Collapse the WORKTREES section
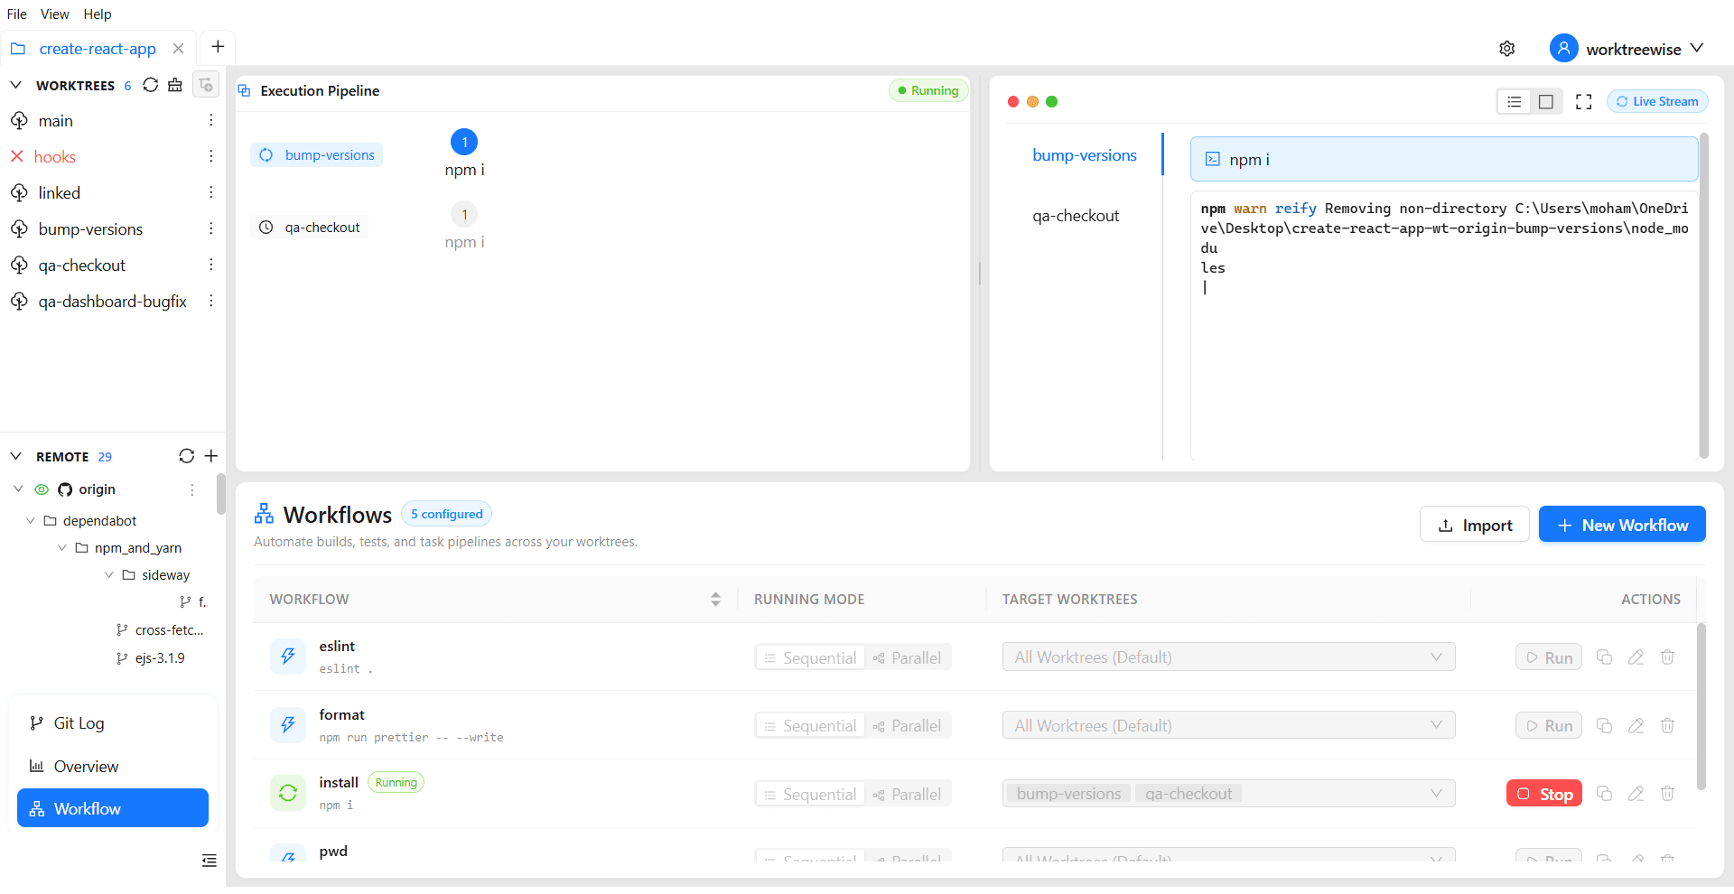 pos(15,85)
